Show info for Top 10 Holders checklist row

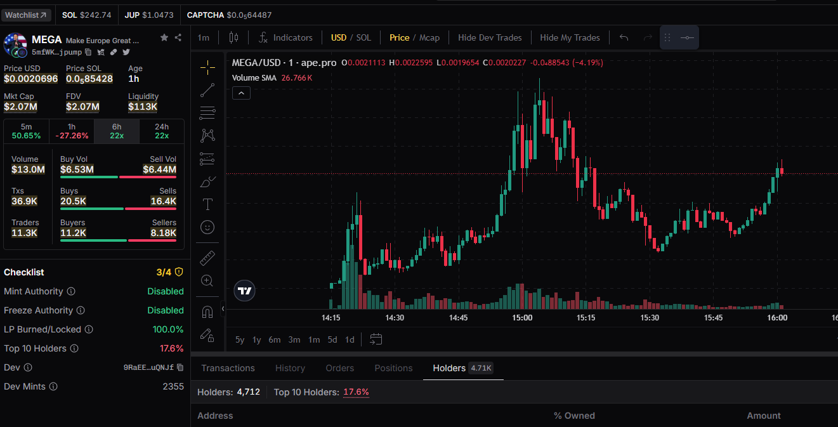point(74,348)
